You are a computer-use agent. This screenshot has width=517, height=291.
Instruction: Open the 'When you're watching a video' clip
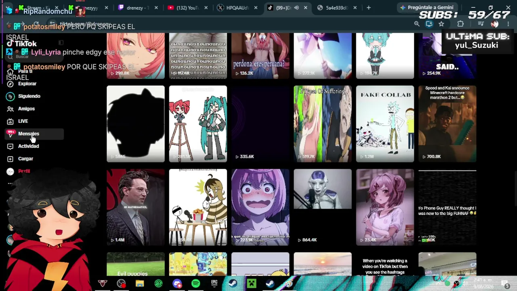point(385,264)
